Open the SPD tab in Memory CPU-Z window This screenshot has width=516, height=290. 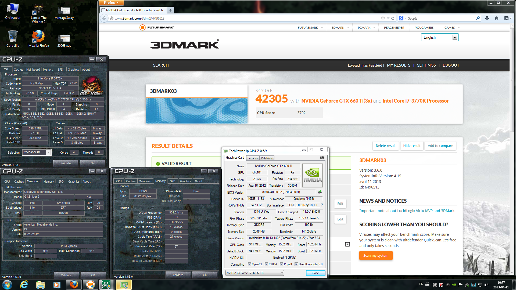(173, 181)
